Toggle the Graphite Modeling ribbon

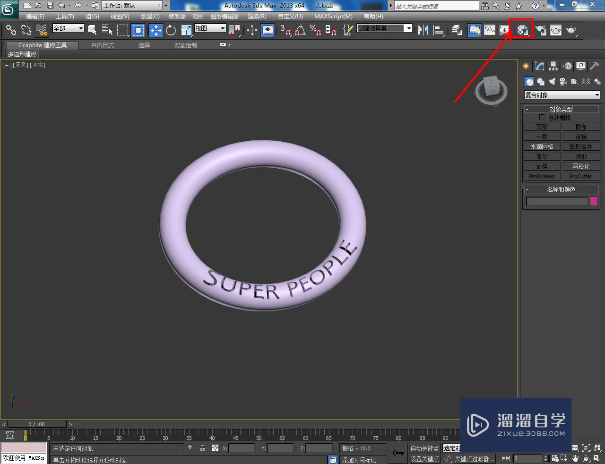tap(474, 30)
